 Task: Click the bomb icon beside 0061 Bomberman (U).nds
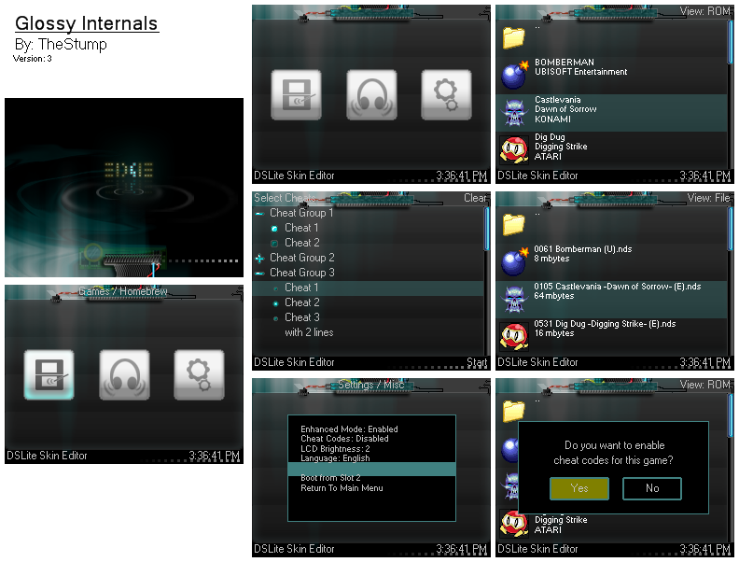click(514, 261)
